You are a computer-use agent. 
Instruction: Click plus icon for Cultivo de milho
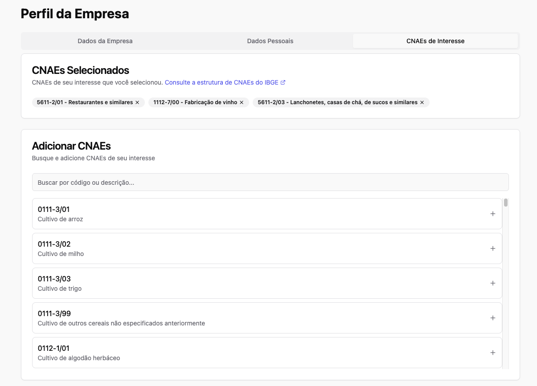tap(492, 248)
